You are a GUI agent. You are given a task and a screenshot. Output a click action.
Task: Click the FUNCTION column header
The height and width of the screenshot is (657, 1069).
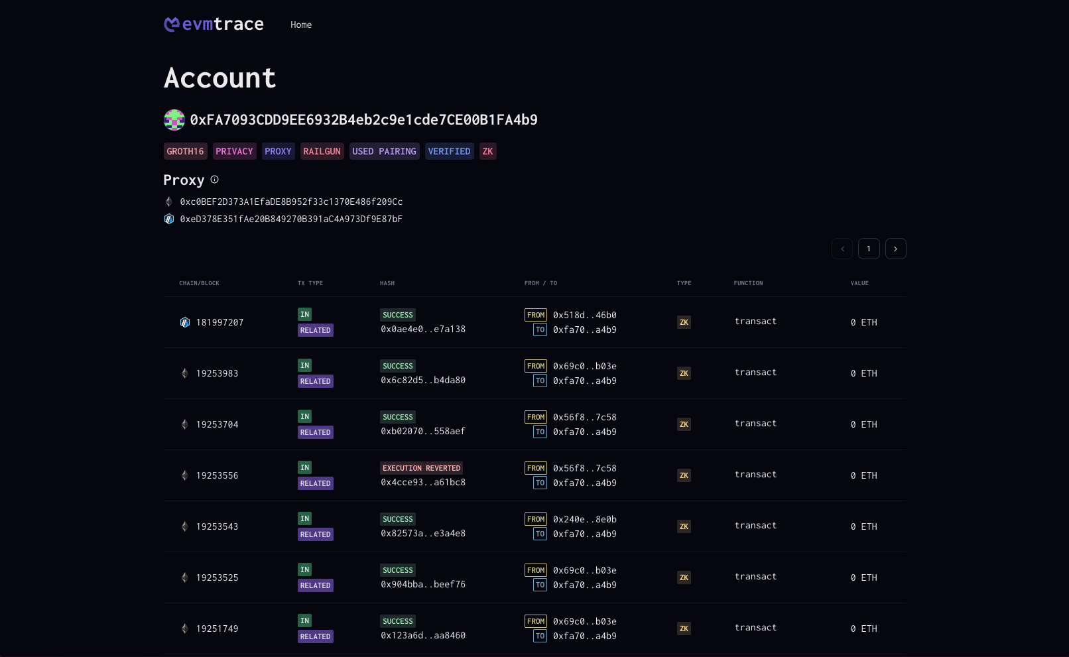click(748, 283)
